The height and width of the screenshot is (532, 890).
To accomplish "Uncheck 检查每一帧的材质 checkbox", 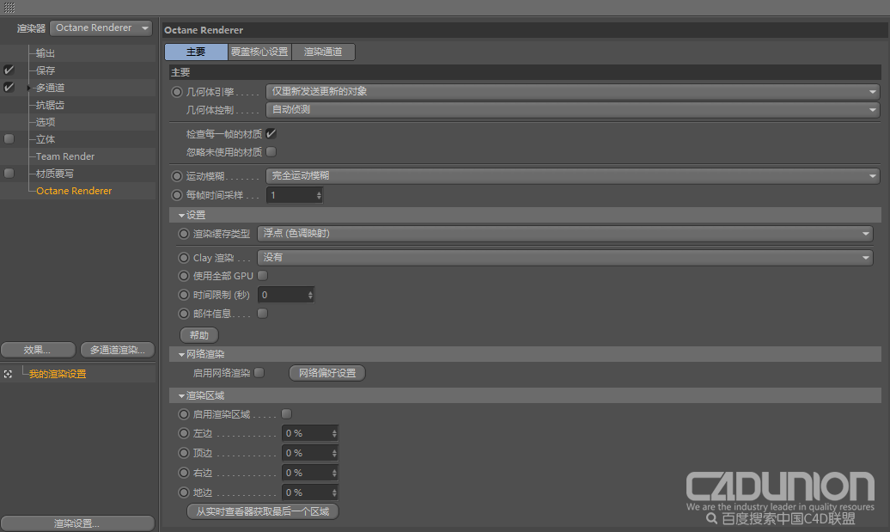I will tap(271, 133).
